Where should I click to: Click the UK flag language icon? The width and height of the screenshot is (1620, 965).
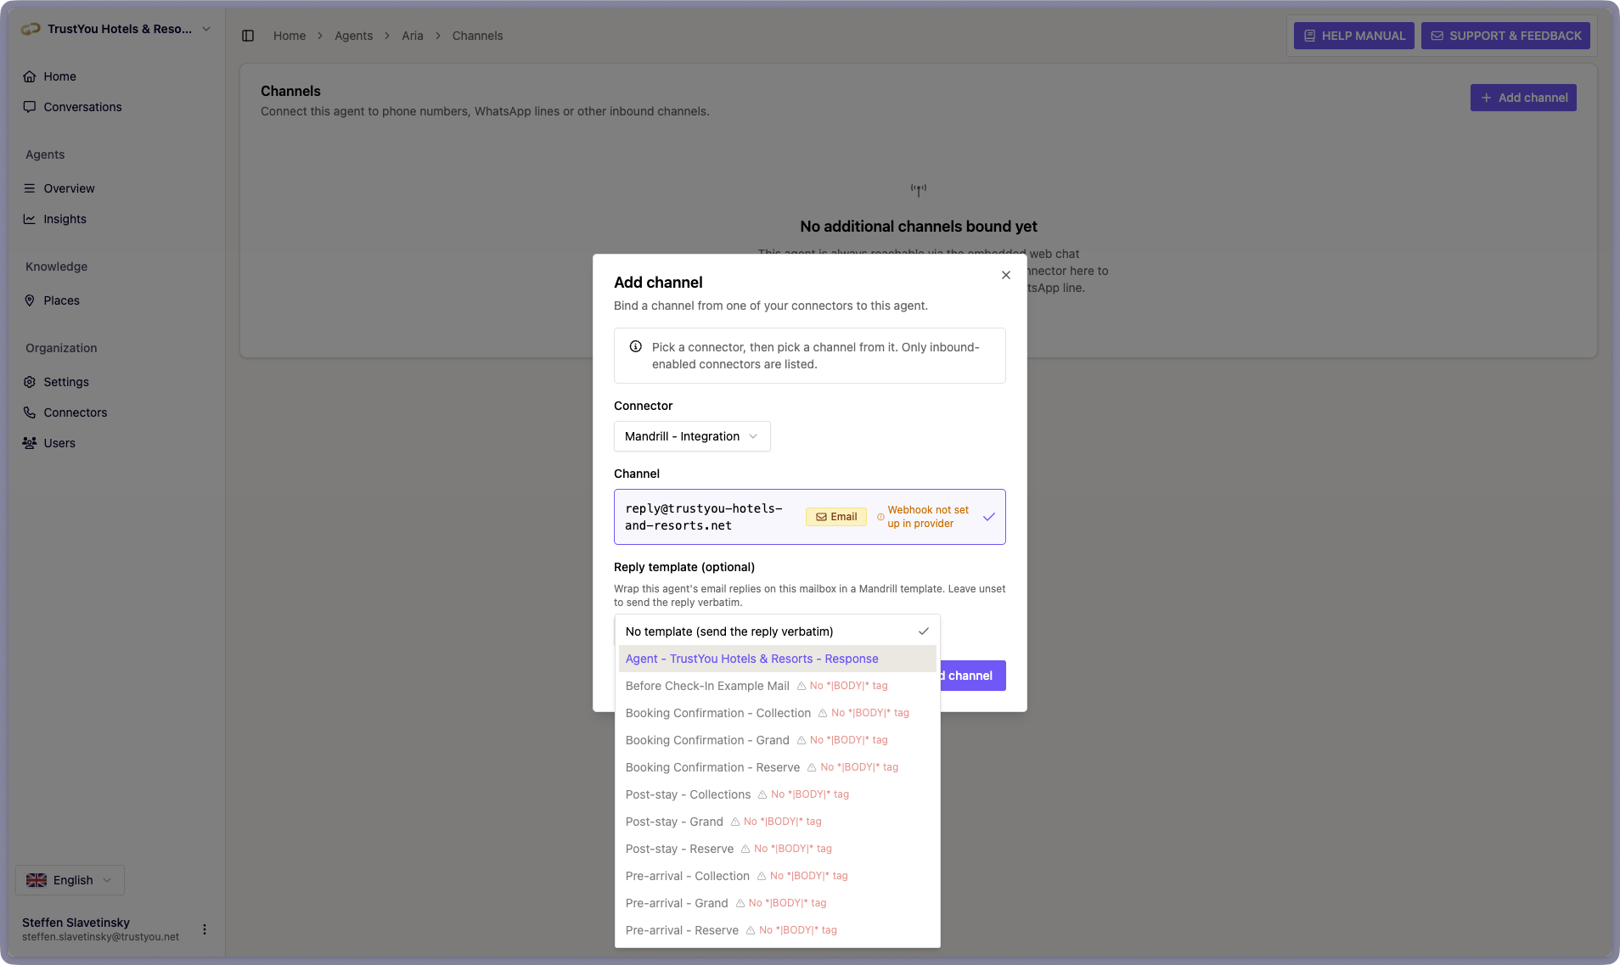click(x=37, y=880)
